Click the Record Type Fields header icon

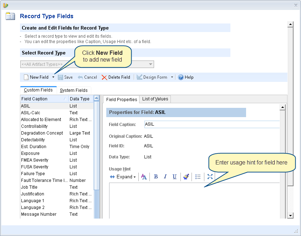(x=10, y=16)
